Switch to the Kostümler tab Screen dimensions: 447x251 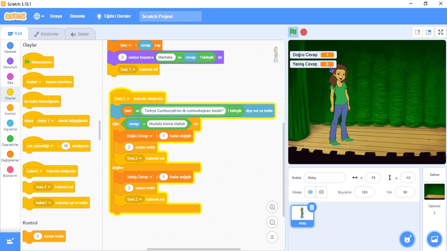(46, 34)
